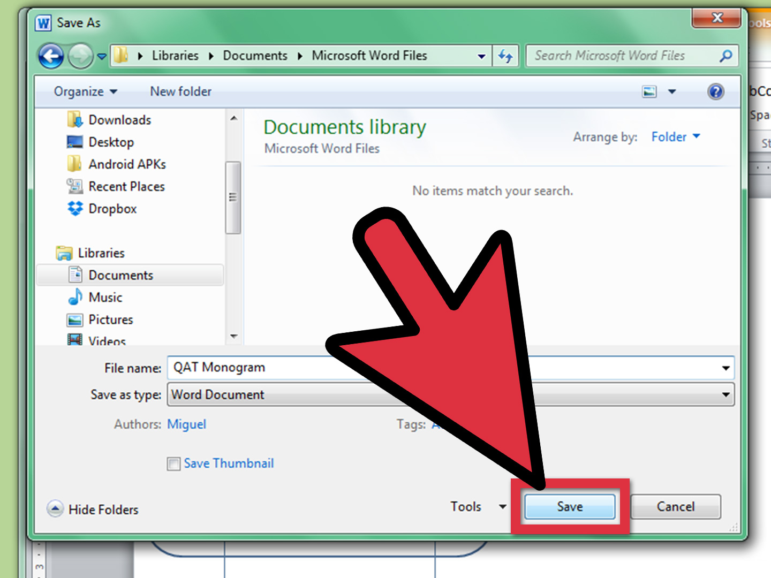Screen dimensions: 771x578
Task: Click the navigation pane scrollbar thumb
Action: click(x=233, y=197)
